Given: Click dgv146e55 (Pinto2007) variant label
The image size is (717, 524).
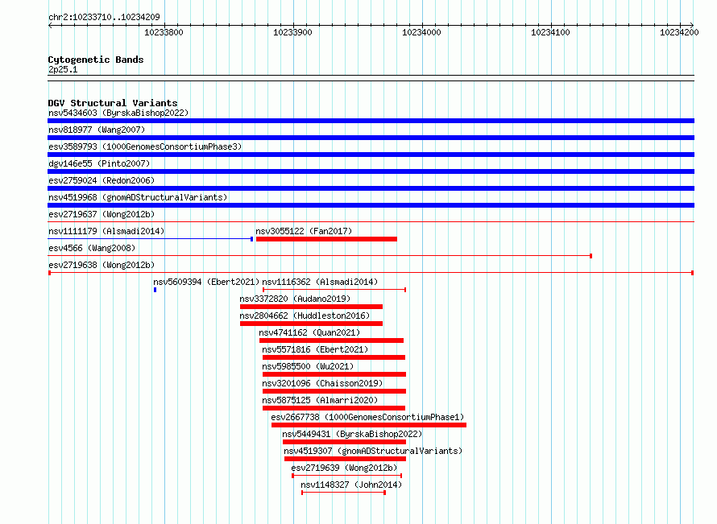Looking at the screenshot, I should 99,163.
